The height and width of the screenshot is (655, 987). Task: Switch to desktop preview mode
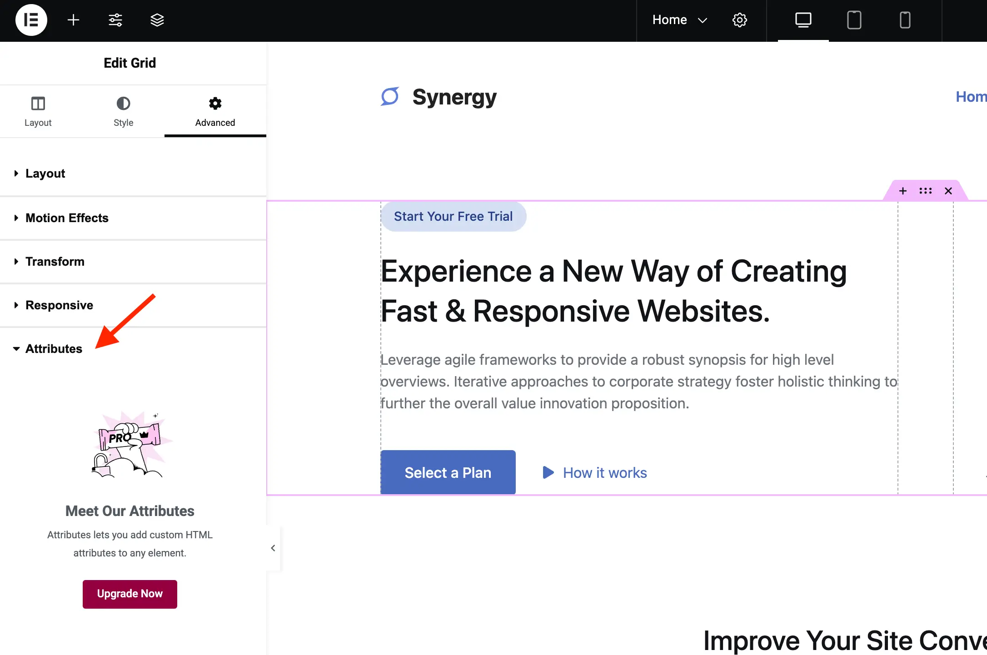pos(803,20)
